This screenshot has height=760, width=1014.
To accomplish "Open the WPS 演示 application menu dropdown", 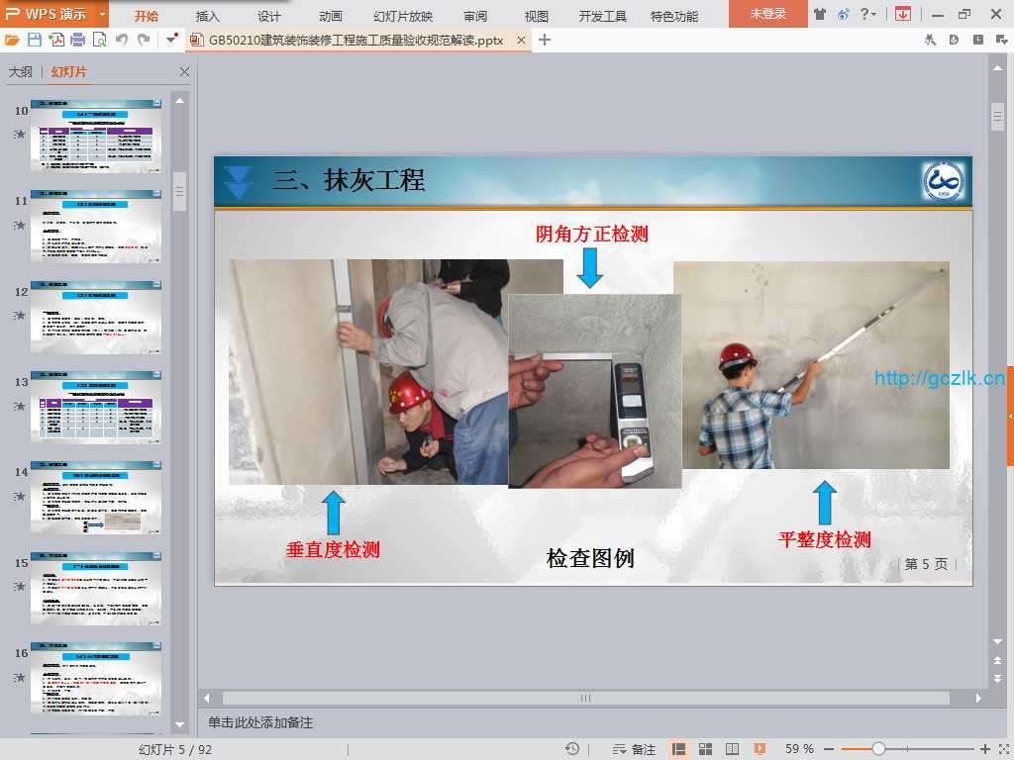I will [x=103, y=14].
